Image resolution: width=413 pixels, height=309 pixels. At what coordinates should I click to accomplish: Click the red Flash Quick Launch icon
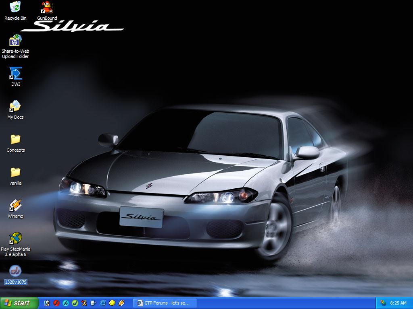55,303
